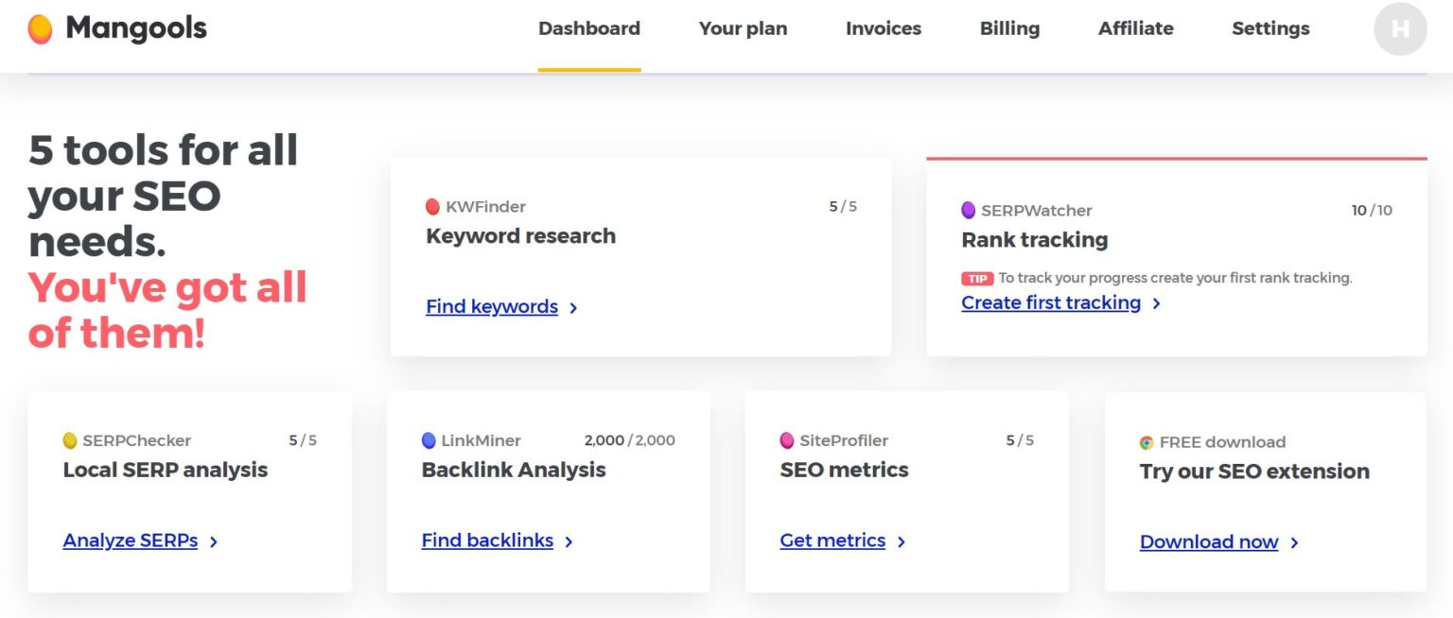Image resolution: width=1453 pixels, height=618 pixels.
Task: Click the red KWFinder icon
Action: (x=433, y=206)
